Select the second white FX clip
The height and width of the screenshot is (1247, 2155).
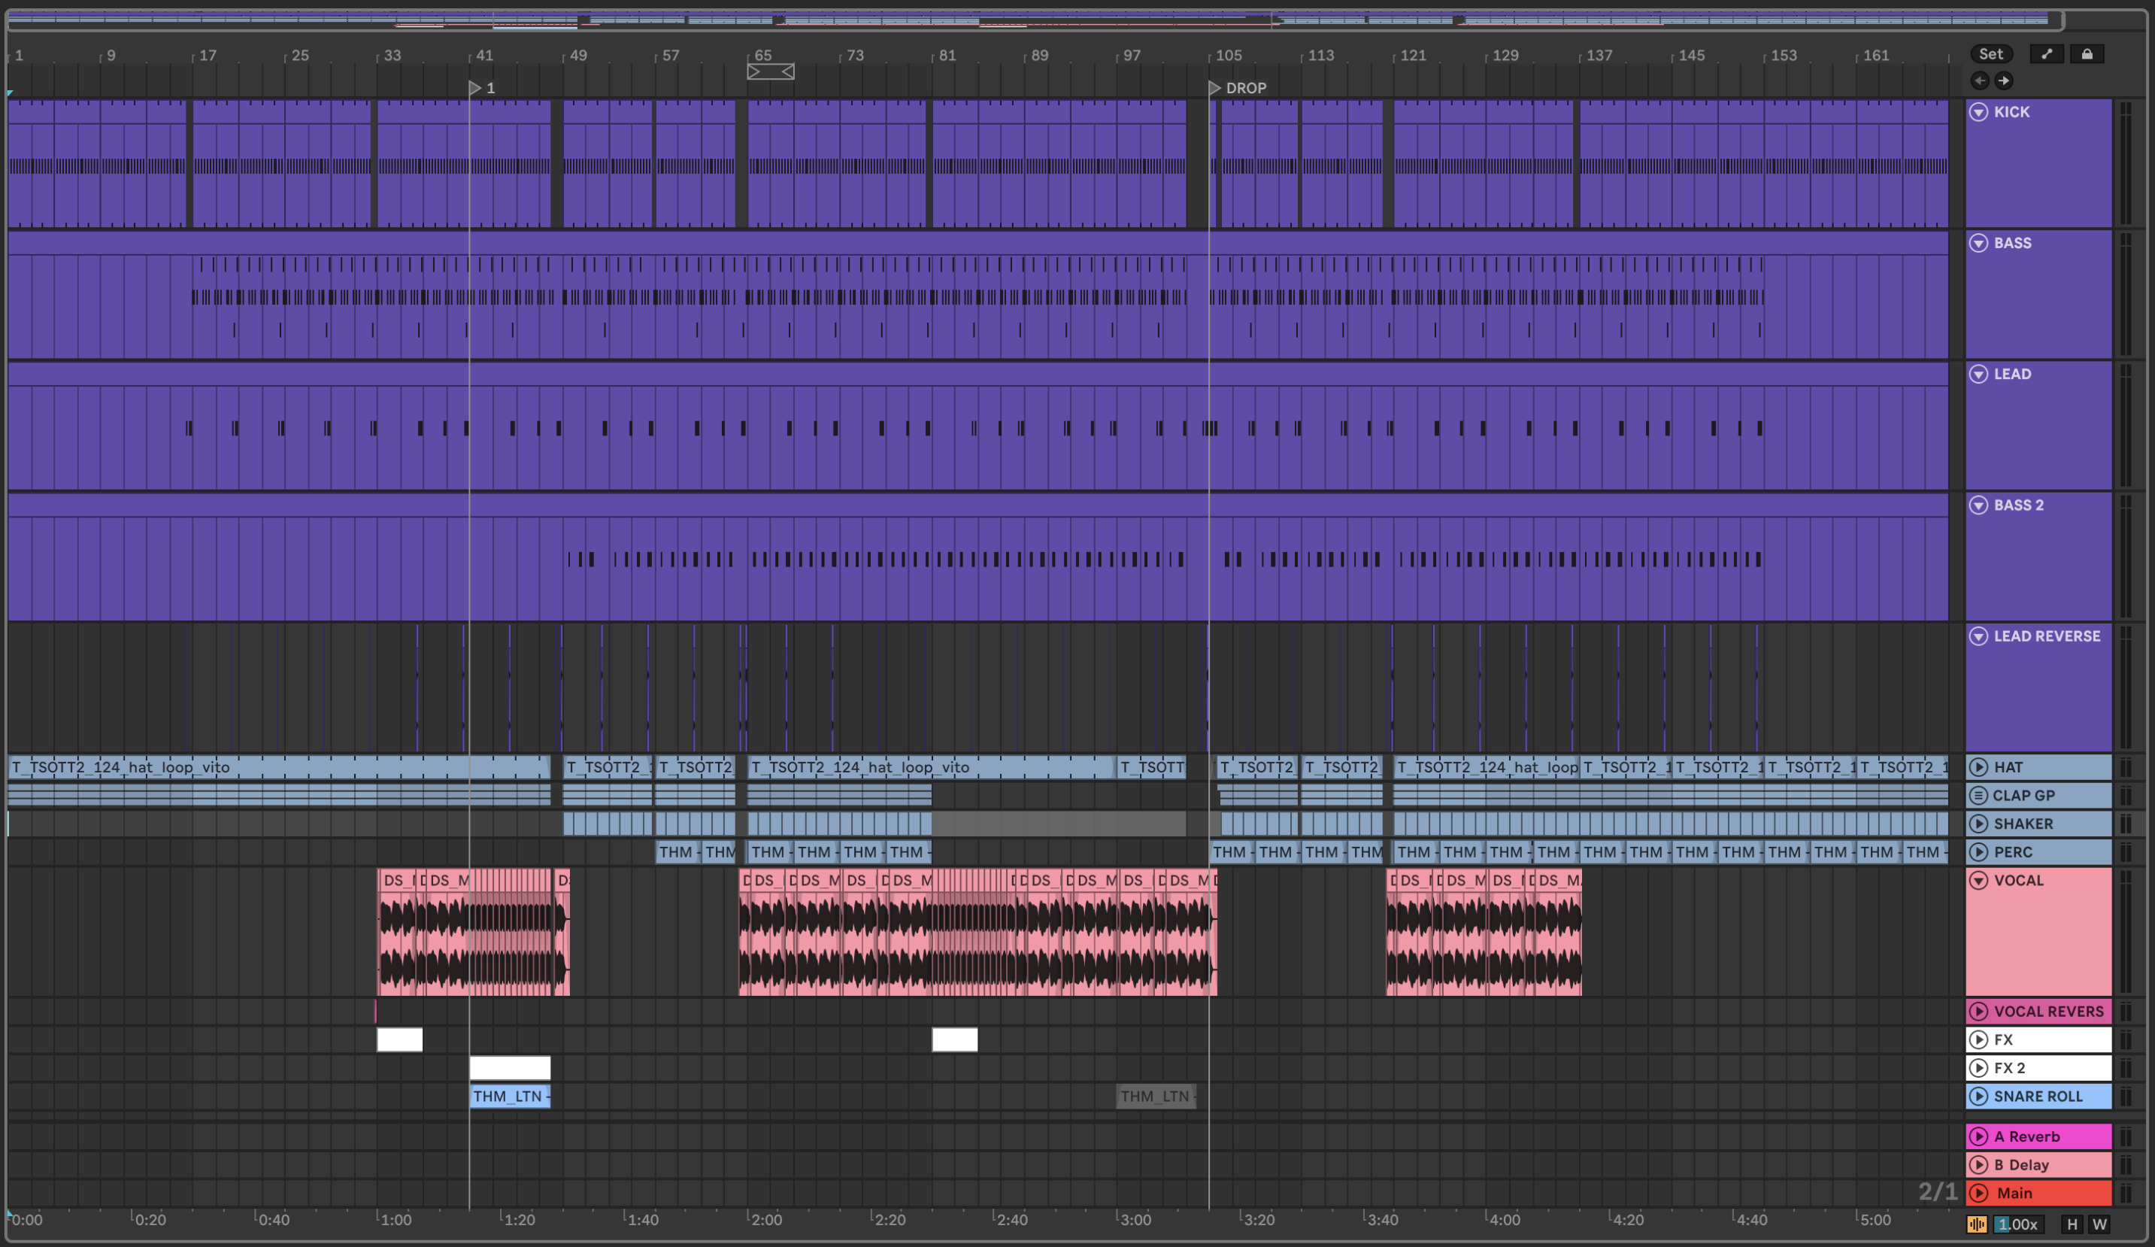click(954, 1039)
